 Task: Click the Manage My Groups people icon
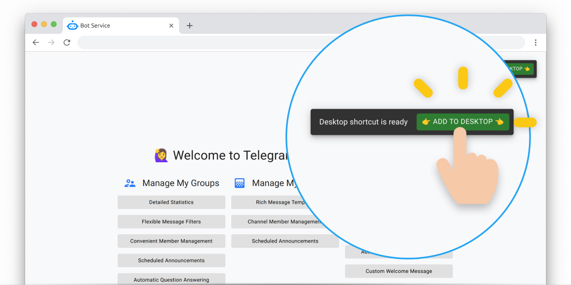point(130,183)
